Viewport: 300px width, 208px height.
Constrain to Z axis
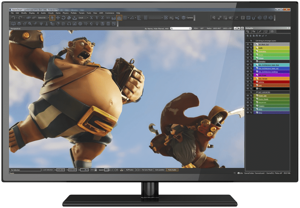(102, 18)
